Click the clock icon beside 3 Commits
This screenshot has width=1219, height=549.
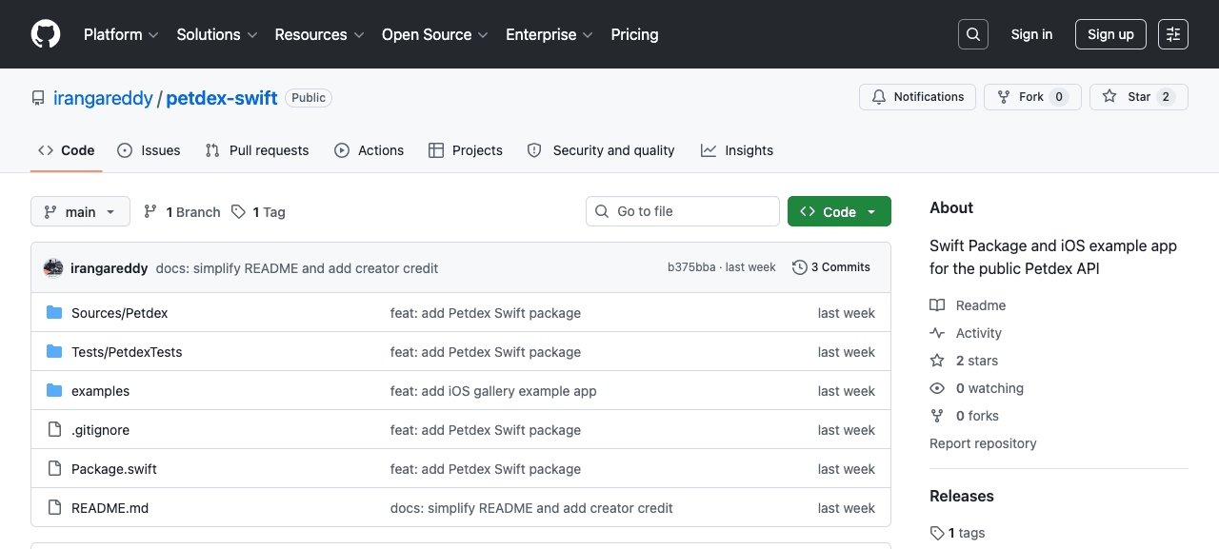click(800, 267)
